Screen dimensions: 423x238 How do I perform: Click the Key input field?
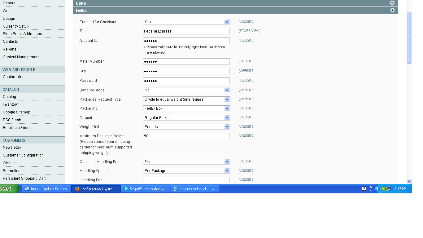pyautogui.click(x=186, y=71)
